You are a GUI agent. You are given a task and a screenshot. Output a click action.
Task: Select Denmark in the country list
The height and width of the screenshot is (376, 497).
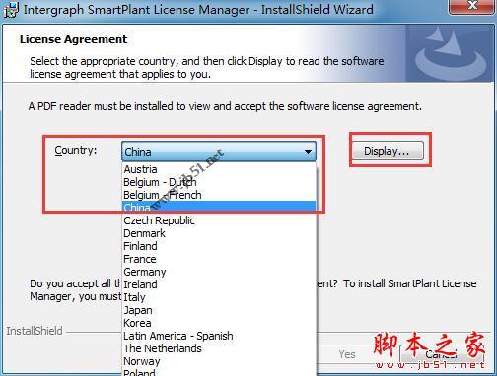point(219,233)
